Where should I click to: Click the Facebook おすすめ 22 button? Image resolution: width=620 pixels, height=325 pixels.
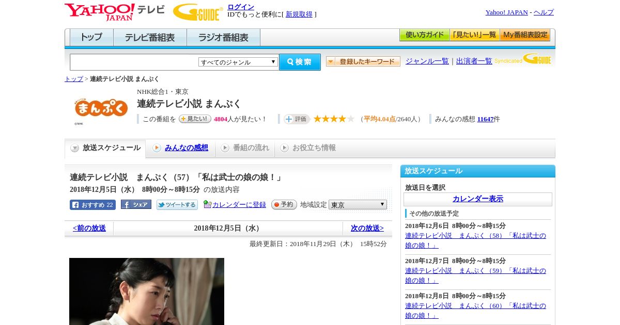92,205
